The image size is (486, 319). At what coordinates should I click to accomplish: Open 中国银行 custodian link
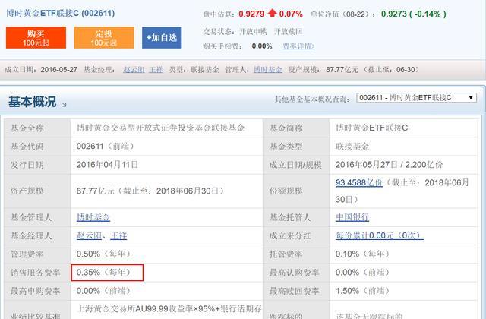coord(352,217)
